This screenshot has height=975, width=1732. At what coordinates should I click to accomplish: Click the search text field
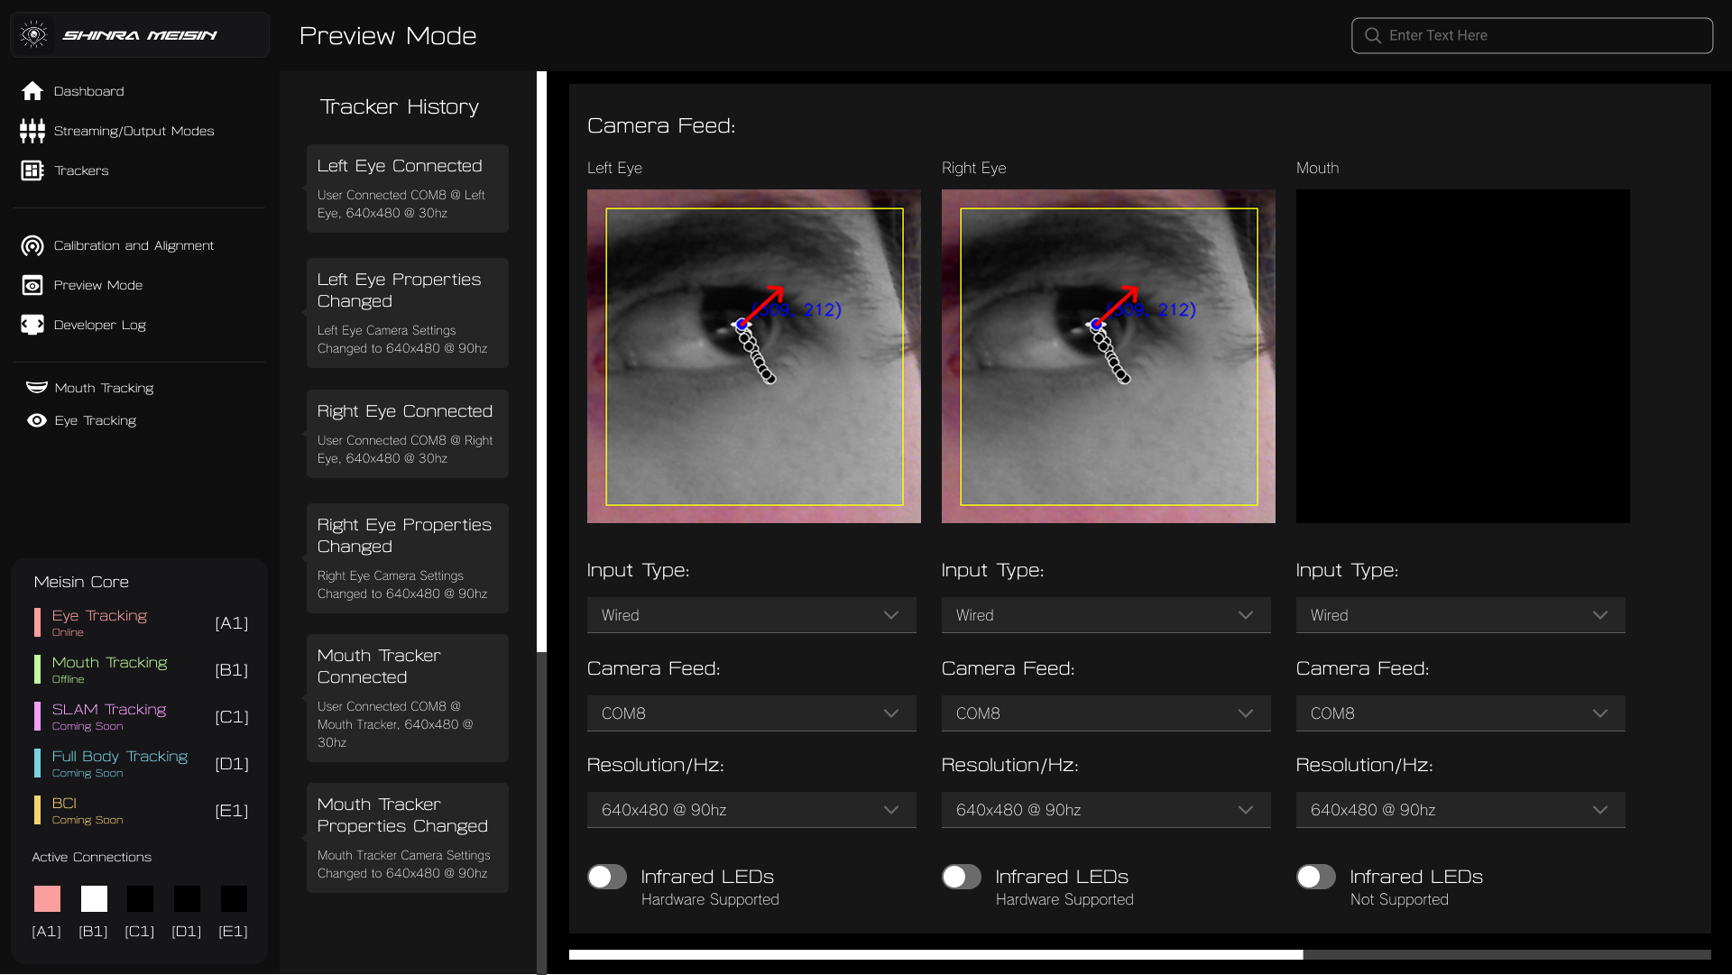pyautogui.click(x=1532, y=35)
